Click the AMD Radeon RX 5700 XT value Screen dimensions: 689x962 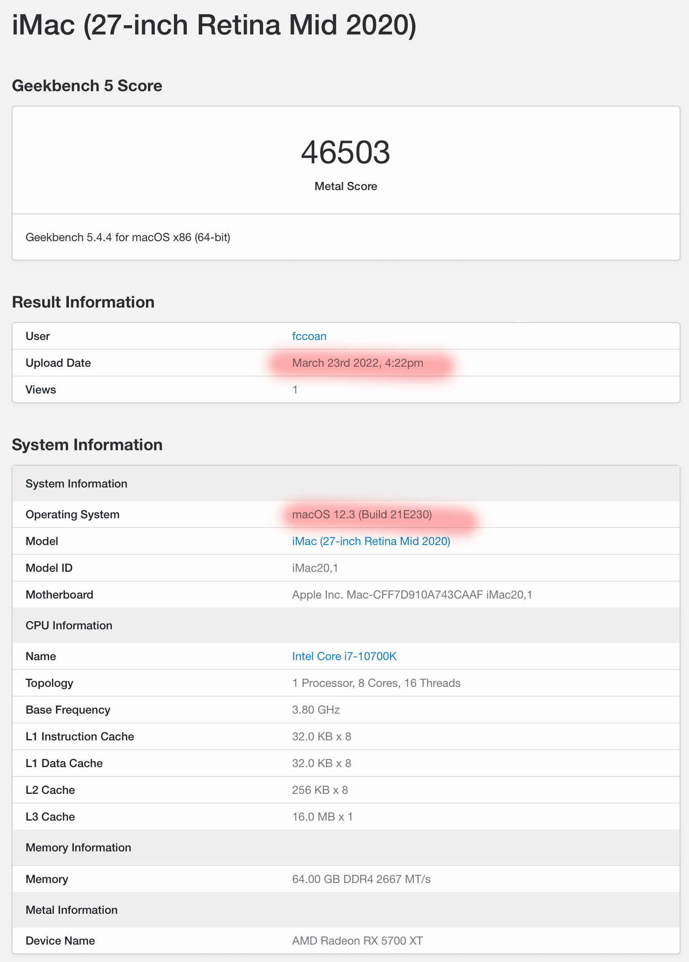pos(357,941)
